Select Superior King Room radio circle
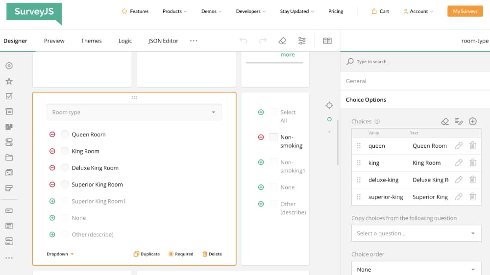490x275 pixels. 65,184
